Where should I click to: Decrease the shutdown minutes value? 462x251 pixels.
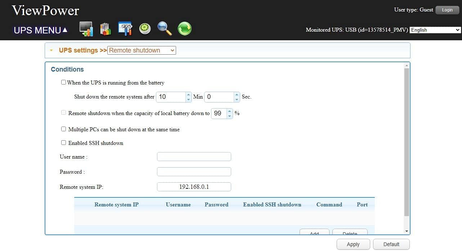[x=188, y=99]
